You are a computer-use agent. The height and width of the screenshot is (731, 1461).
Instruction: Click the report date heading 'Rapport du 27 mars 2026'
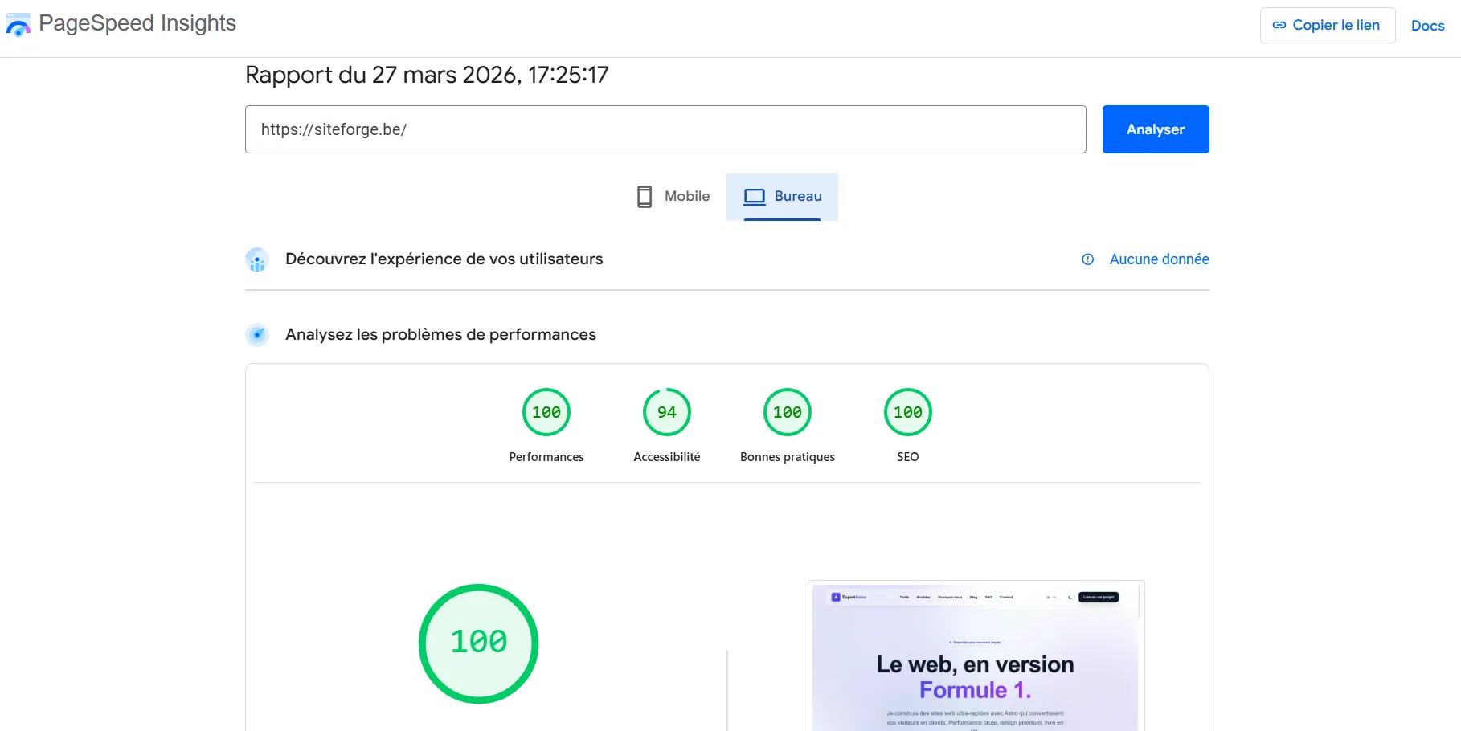[x=427, y=75]
